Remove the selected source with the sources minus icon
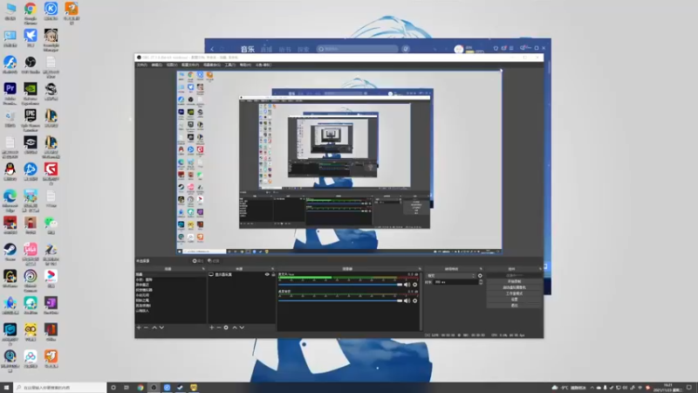This screenshot has height=393, width=698. 219,327
